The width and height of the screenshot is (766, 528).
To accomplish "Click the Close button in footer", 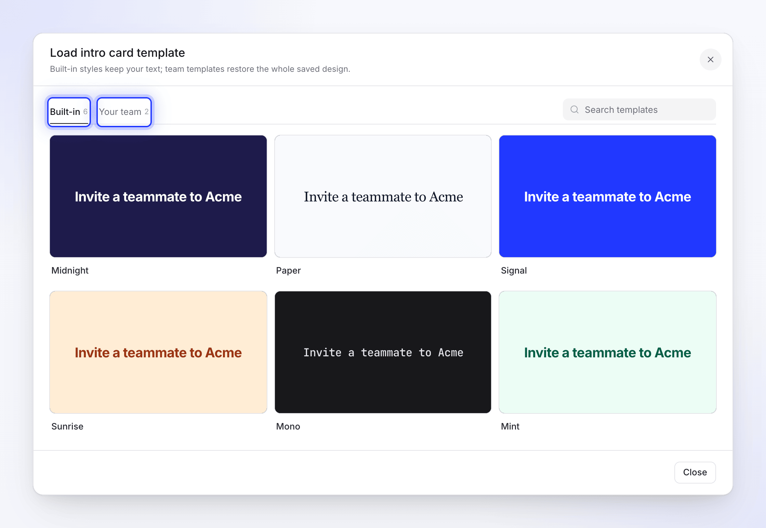I will coord(695,472).
